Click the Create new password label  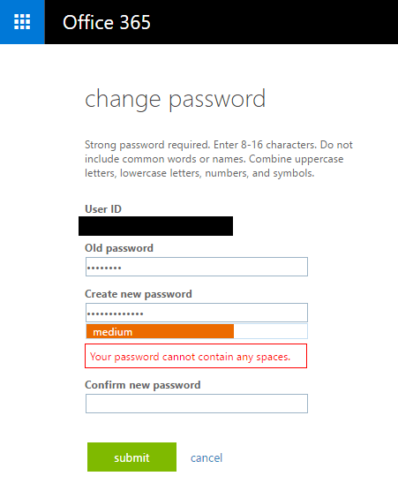(139, 294)
